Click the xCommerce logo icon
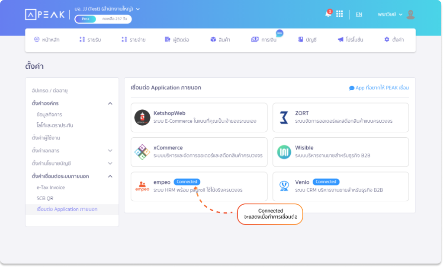443x267 pixels. [142, 152]
